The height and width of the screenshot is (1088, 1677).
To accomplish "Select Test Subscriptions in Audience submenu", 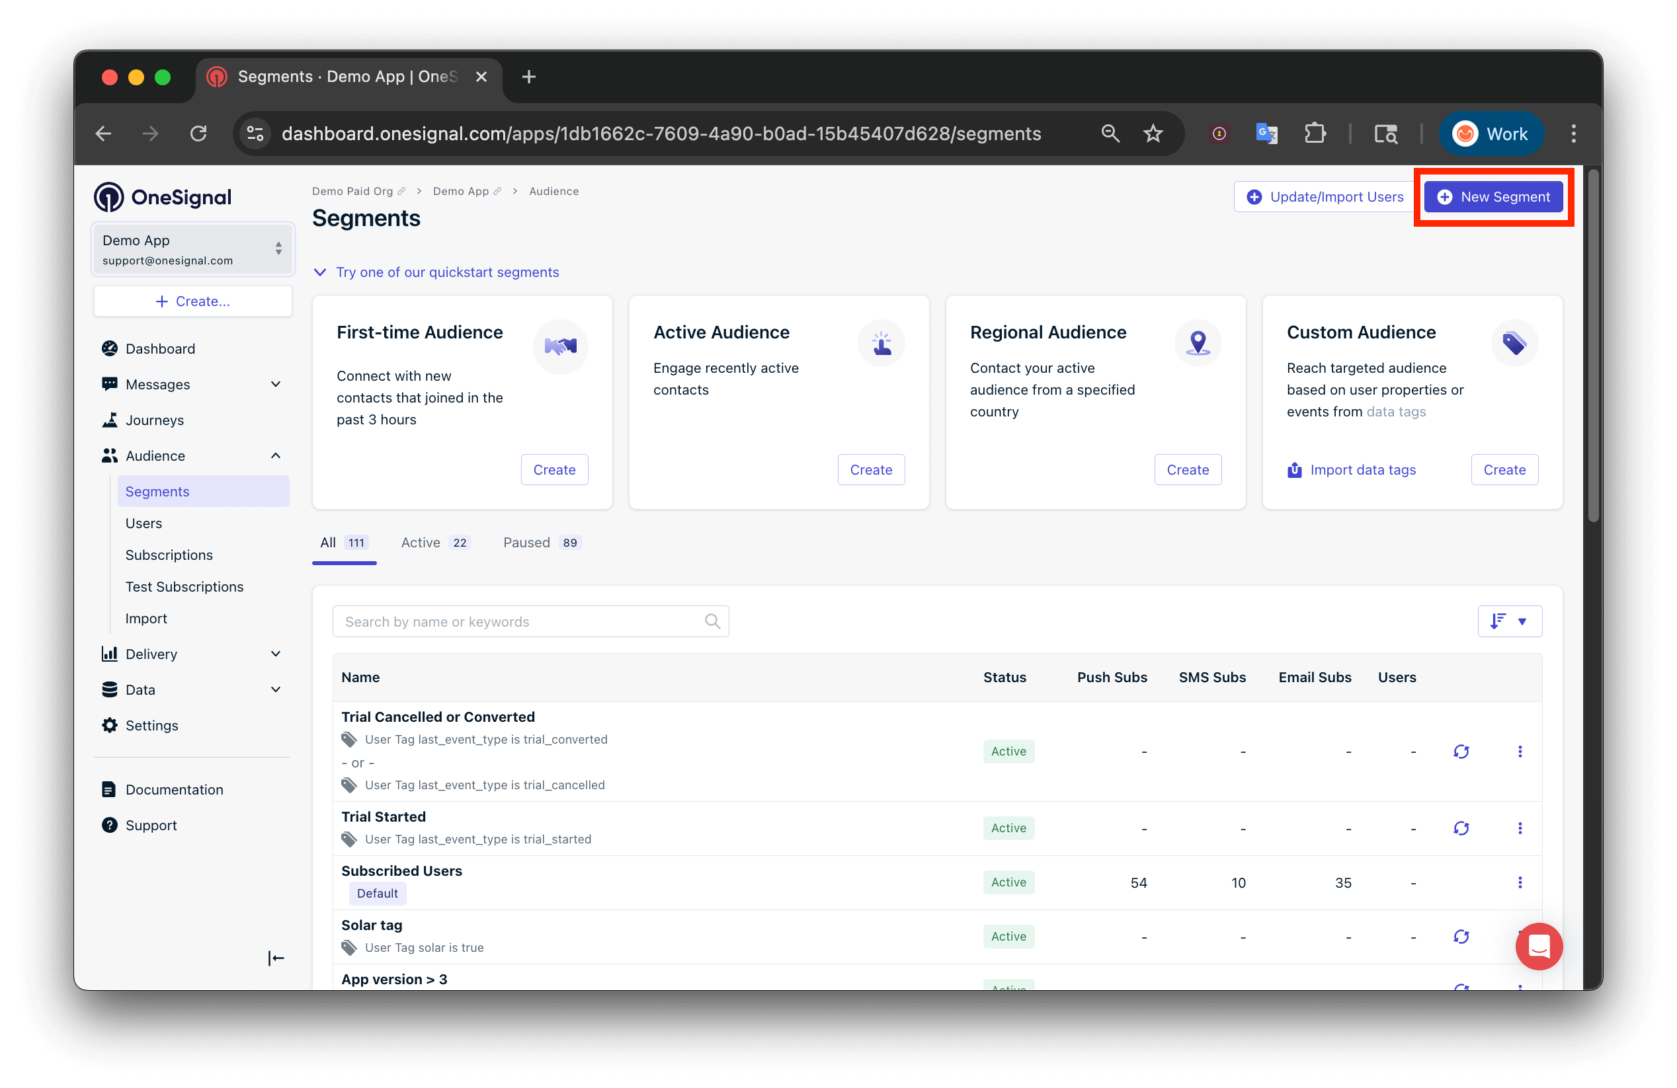I will (184, 586).
